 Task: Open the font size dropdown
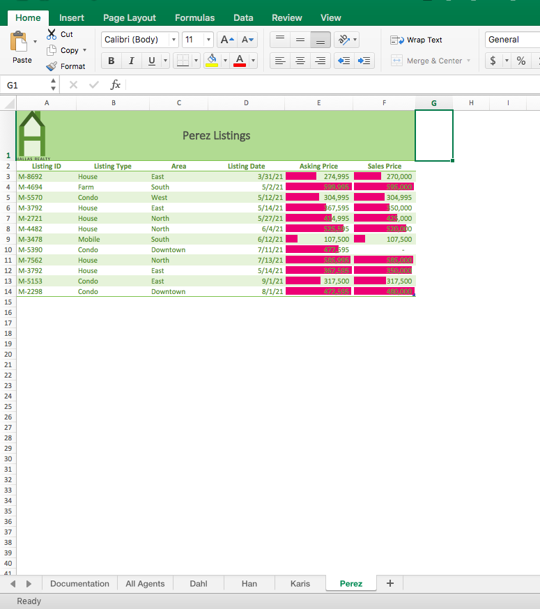click(x=208, y=40)
